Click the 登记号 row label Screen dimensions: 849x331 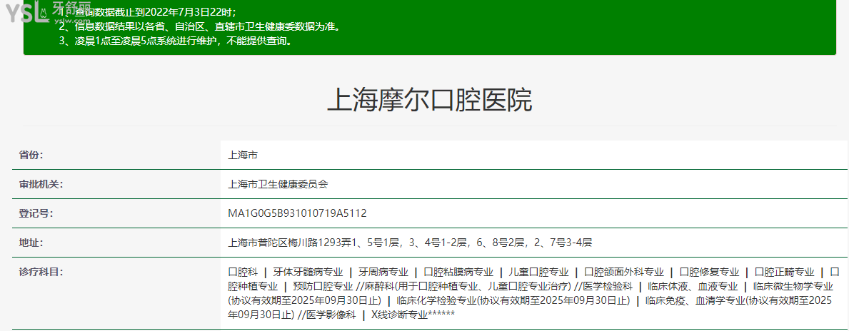click(36, 213)
